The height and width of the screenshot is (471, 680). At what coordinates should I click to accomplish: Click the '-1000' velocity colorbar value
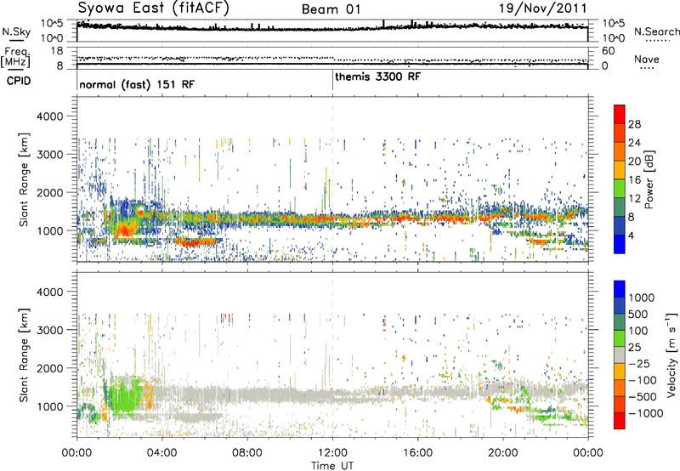(x=646, y=413)
